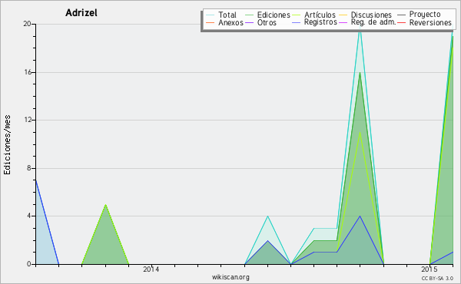Click the CC BY-SA 3.0 license text
461x284 pixels.
click(437, 278)
